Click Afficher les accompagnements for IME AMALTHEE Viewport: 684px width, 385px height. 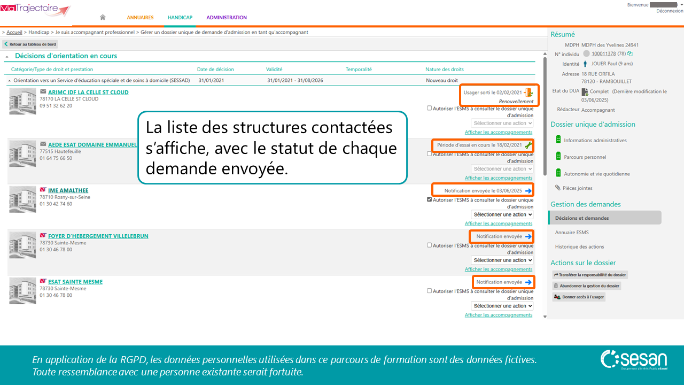pos(499,224)
